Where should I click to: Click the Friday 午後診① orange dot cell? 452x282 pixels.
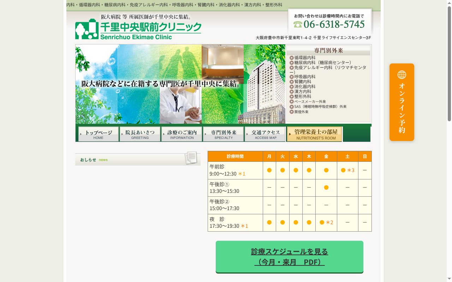326,188
